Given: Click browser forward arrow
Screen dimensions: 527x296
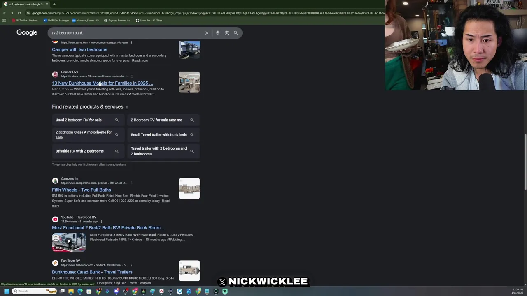Looking at the screenshot, I should tap(12, 13).
